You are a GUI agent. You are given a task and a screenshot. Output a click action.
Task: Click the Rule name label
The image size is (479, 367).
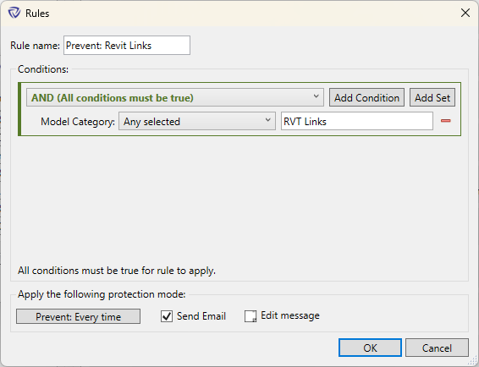[36, 46]
